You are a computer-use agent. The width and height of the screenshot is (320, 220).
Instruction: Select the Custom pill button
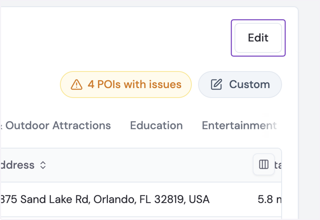(x=240, y=85)
